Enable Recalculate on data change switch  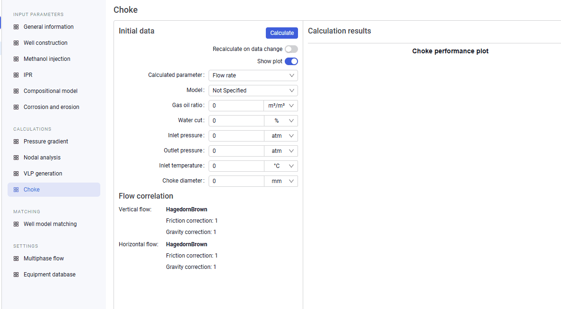[291, 49]
